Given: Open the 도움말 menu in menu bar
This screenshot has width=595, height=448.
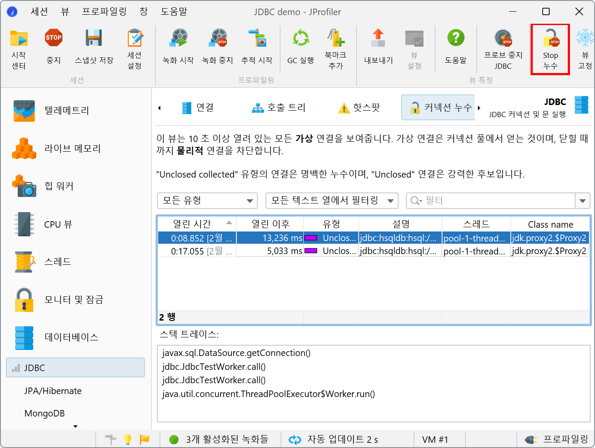Looking at the screenshot, I should pyautogui.click(x=174, y=12).
